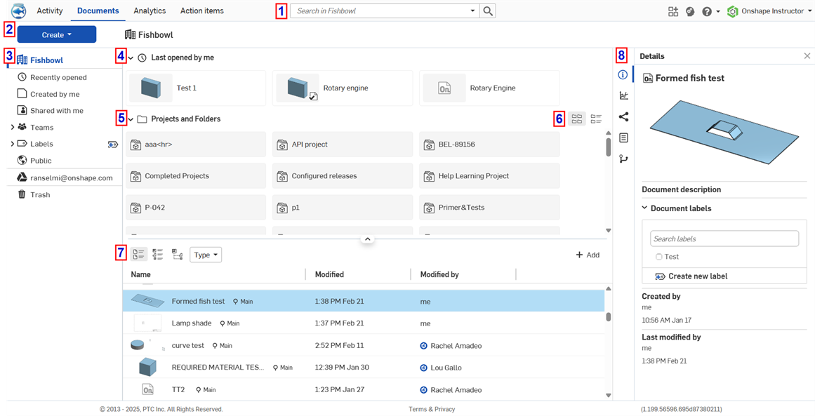Open the Rotary engine card with cube thumbnail
The height and width of the screenshot is (416, 815).
tap(343, 88)
